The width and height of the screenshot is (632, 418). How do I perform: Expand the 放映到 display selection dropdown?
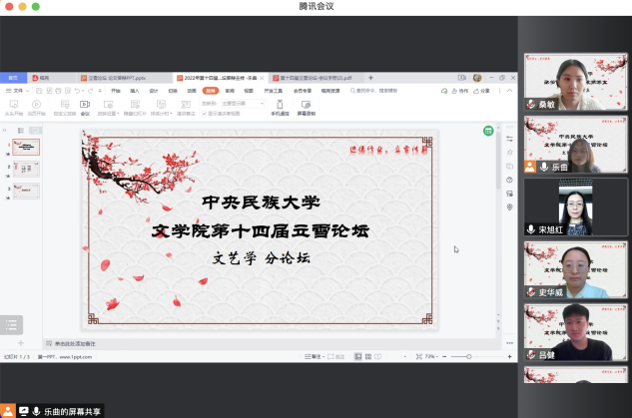241,103
